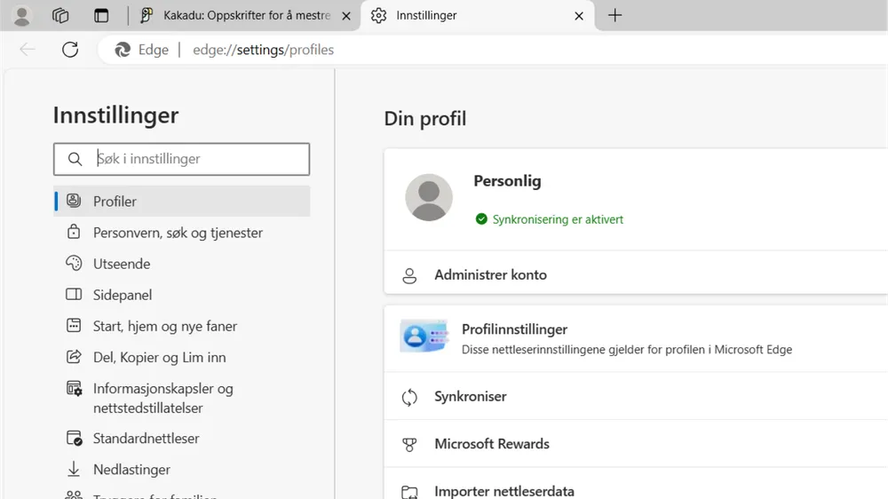This screenshot has width=888, height=499.
Task: Open the workspaces icon in title bar
Action: [60, 16]
